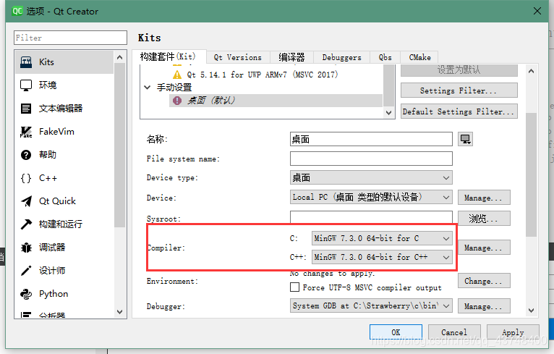Click Change... next to Environment
Viewport: 554px width, 354px height.
click(484, 281)
